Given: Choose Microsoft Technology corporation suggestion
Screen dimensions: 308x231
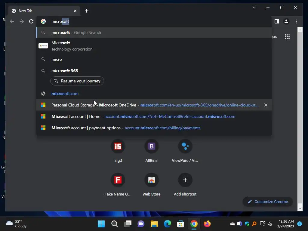Looking at the screenshot, I should coord(154,46).
